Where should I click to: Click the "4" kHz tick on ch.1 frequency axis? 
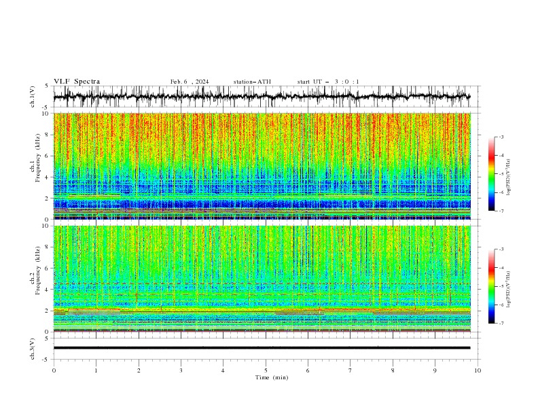point(48,177)
